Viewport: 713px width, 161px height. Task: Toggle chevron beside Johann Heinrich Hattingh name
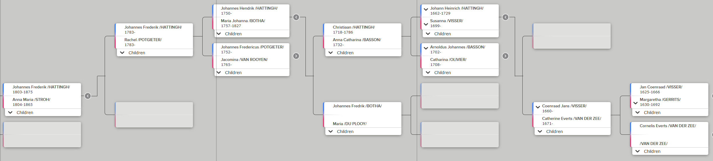click(x=426, y=9)
